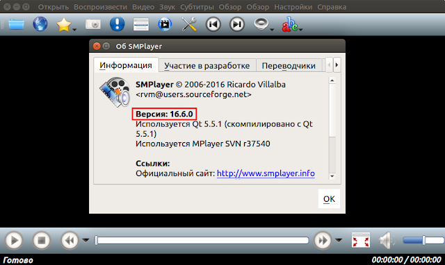
Task: Switch to the Информация tab
Action: point(126,65)
